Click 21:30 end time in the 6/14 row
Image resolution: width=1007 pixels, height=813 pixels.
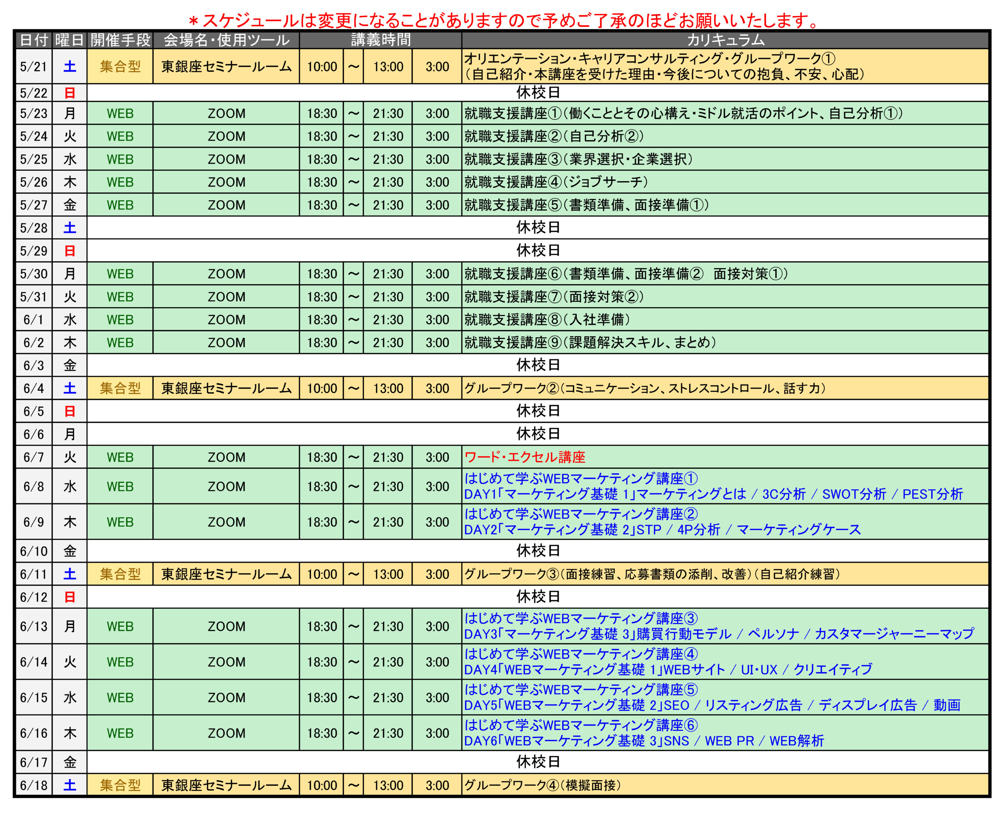click(388, 662)
